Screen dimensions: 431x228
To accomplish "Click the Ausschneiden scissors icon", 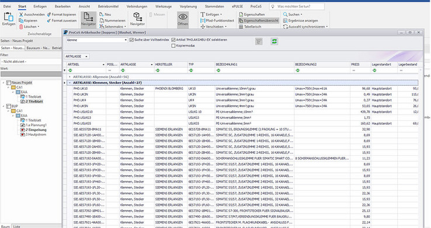I will pyautogui.click(x=21, y=14).
